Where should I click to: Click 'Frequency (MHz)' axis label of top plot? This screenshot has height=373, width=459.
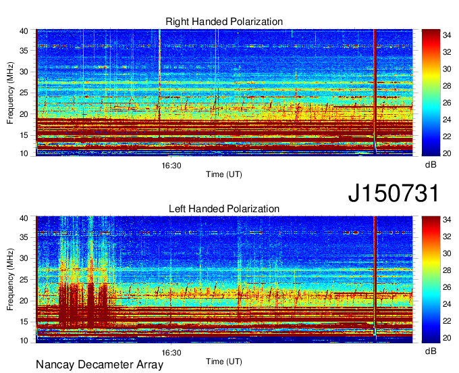point(10,93)
